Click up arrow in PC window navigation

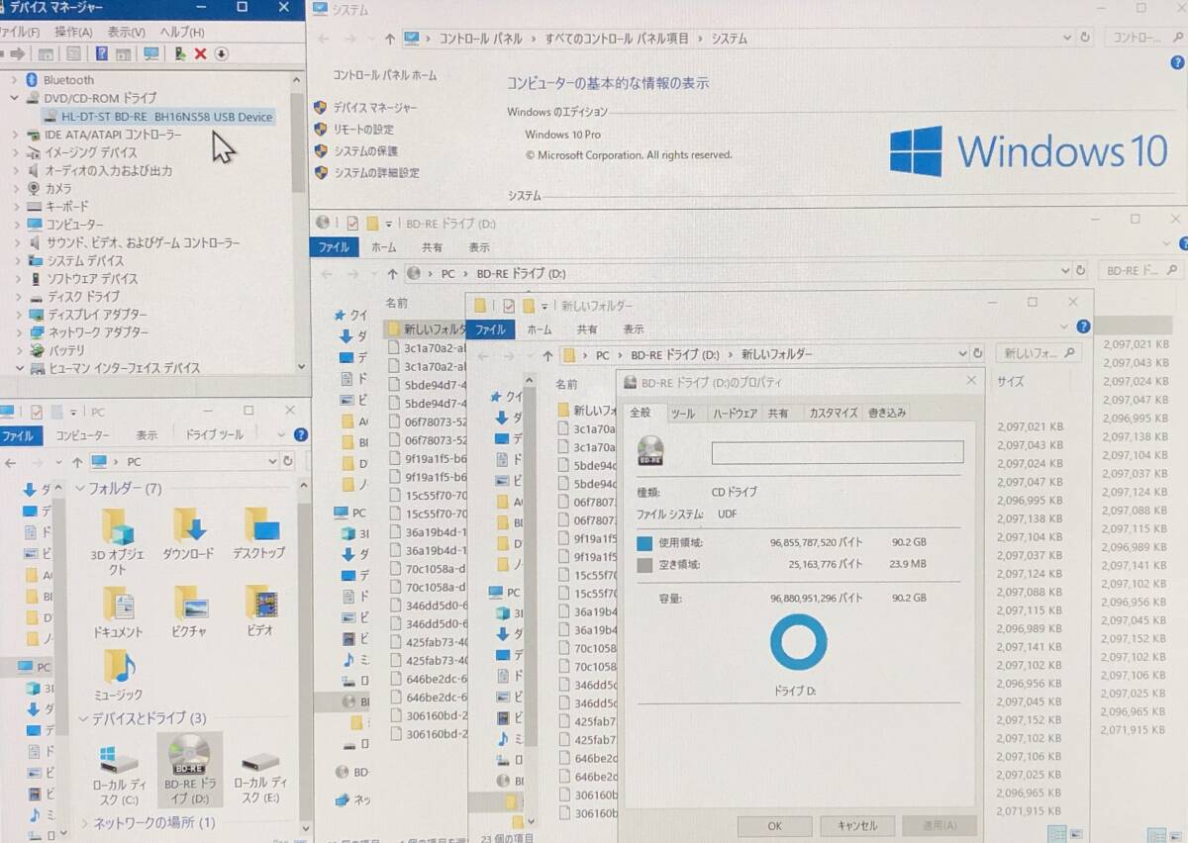(76, 462)
